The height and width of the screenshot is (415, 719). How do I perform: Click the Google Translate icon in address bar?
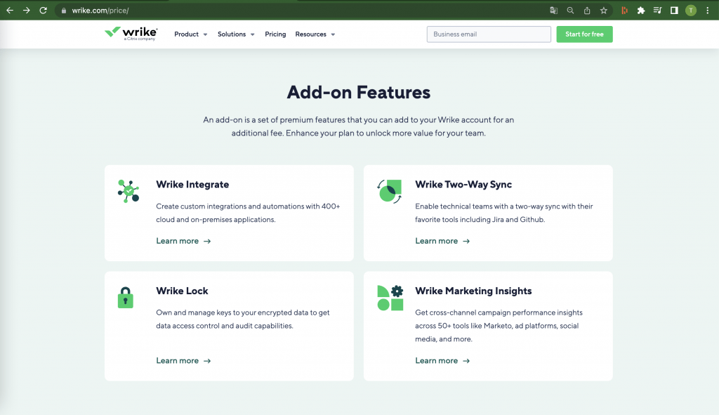[553, 11]
